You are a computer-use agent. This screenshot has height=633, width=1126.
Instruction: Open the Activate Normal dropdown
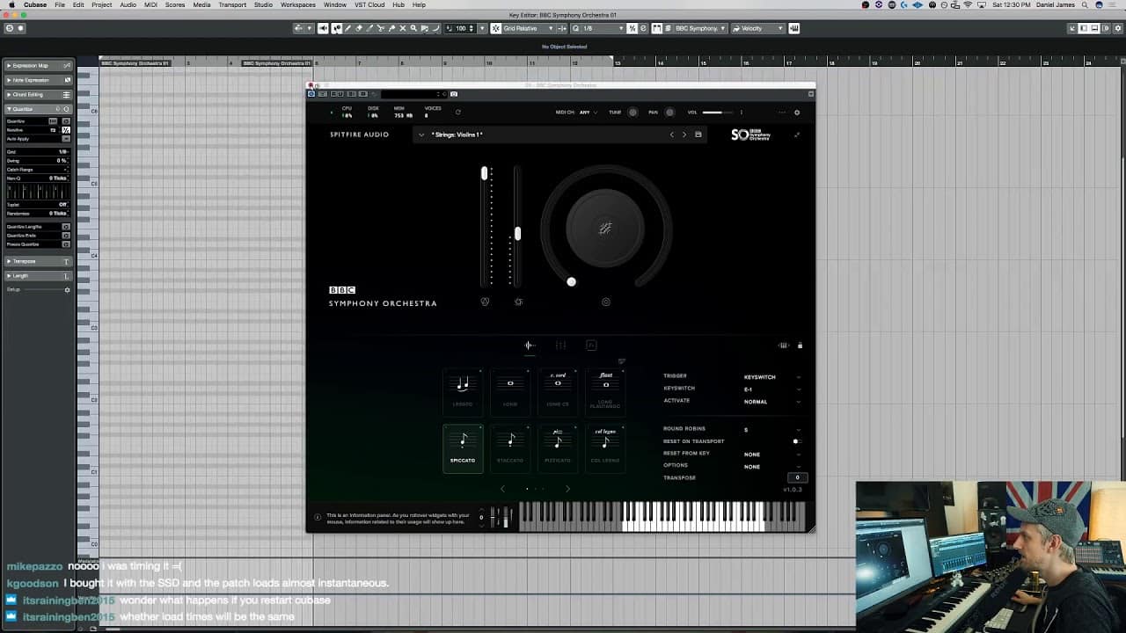pos(772,402)
